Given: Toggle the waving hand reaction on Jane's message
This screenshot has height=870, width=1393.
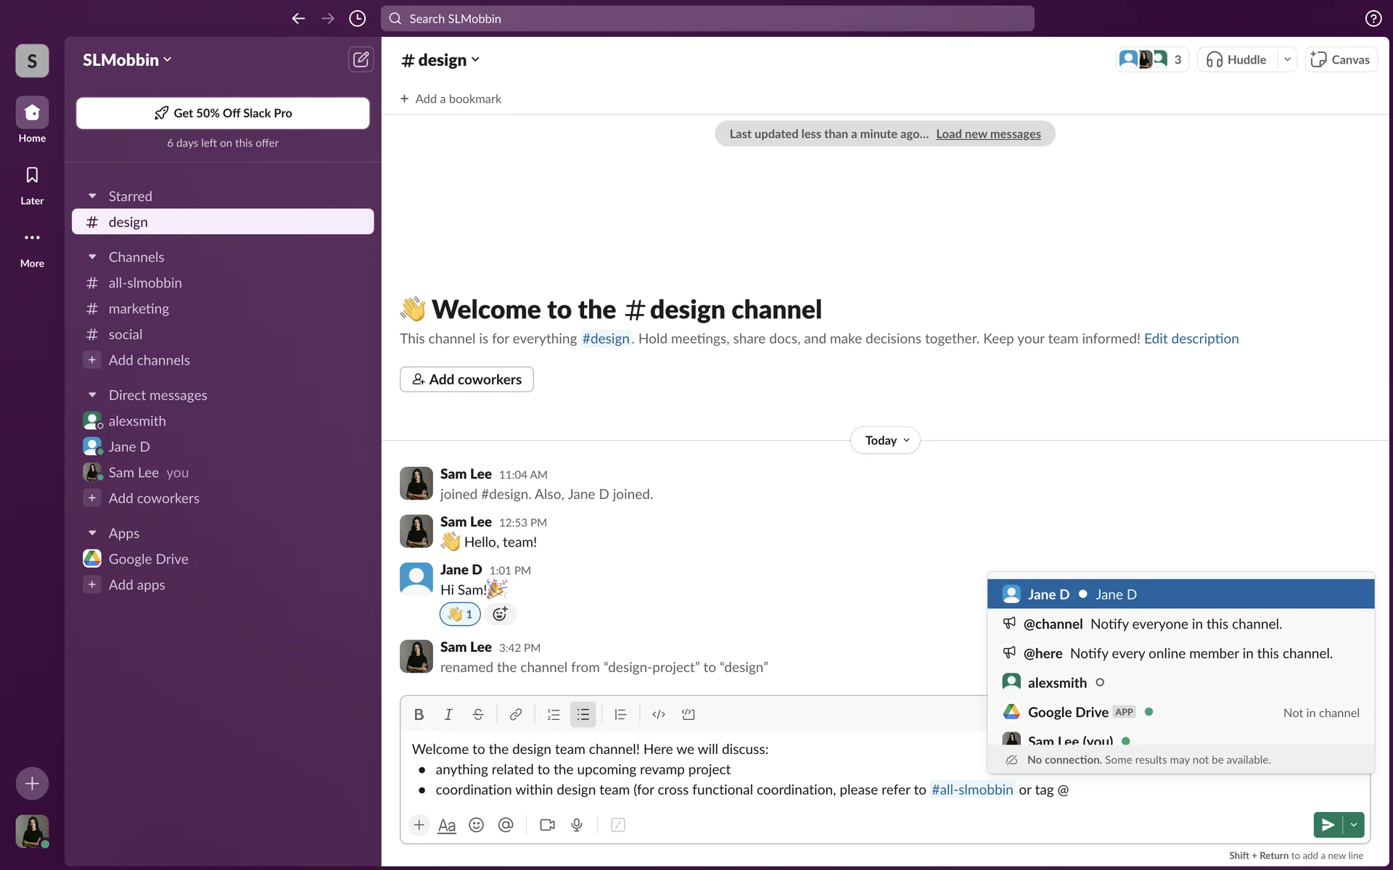Looking at the screenshot, I should [x=460, y=614].
